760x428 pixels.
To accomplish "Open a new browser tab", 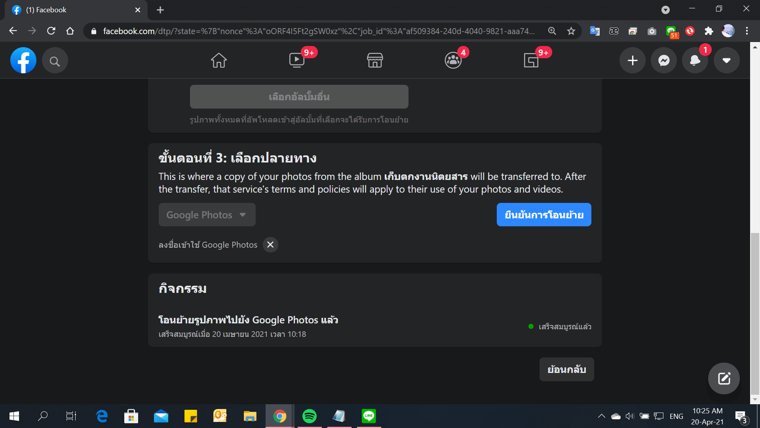I will pos(160,10).
